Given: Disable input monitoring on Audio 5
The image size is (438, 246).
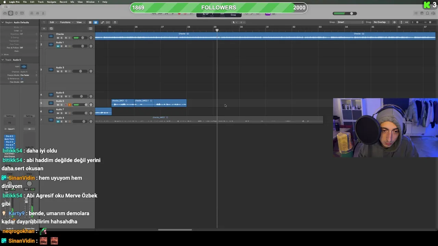Looking at the screenshot, I should tap(69, 105).
